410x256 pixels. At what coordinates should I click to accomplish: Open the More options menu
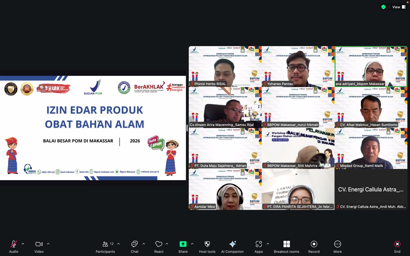tap(337, 244)
